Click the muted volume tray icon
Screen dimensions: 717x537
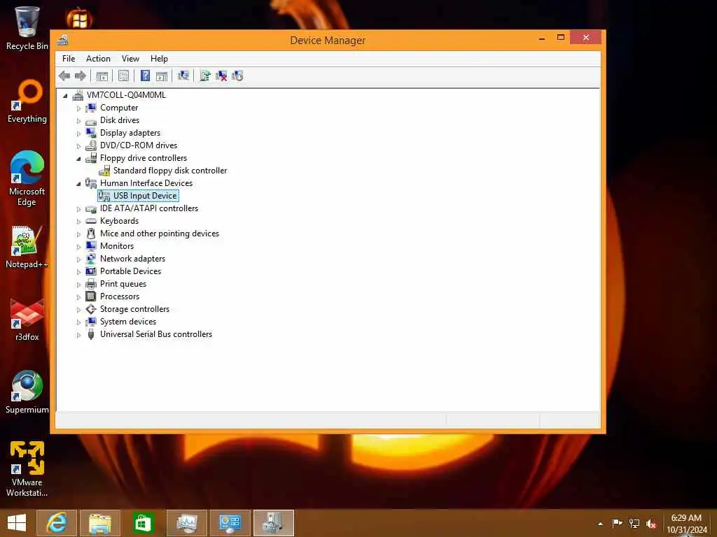652,524
